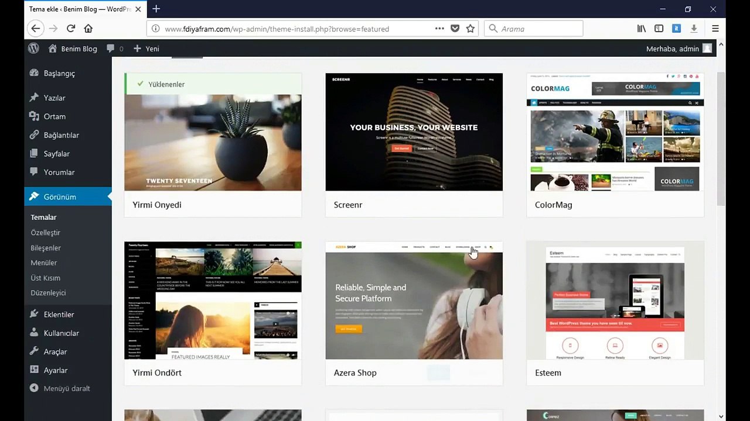Click the Azera Shop theme name
Image resolution: width=750 pixels, height=421 pixels.
click(355, 372)
